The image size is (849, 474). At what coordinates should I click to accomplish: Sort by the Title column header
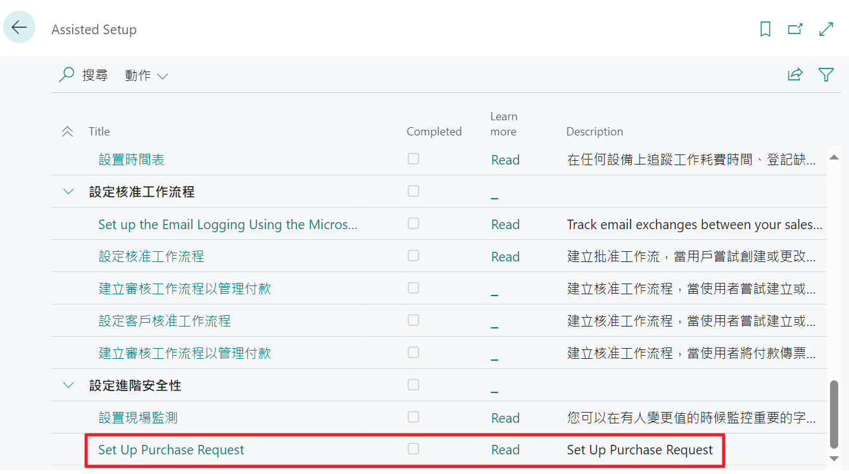click(x=99, y=132)
